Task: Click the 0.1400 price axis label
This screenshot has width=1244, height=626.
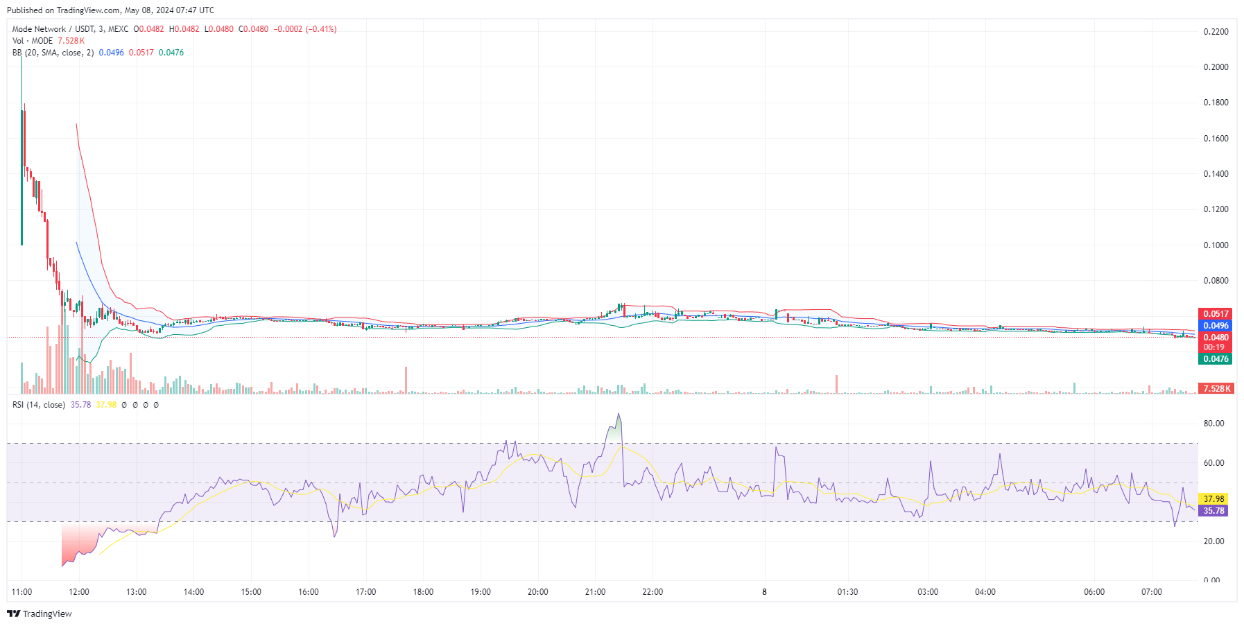Action: coord(1216,174)
